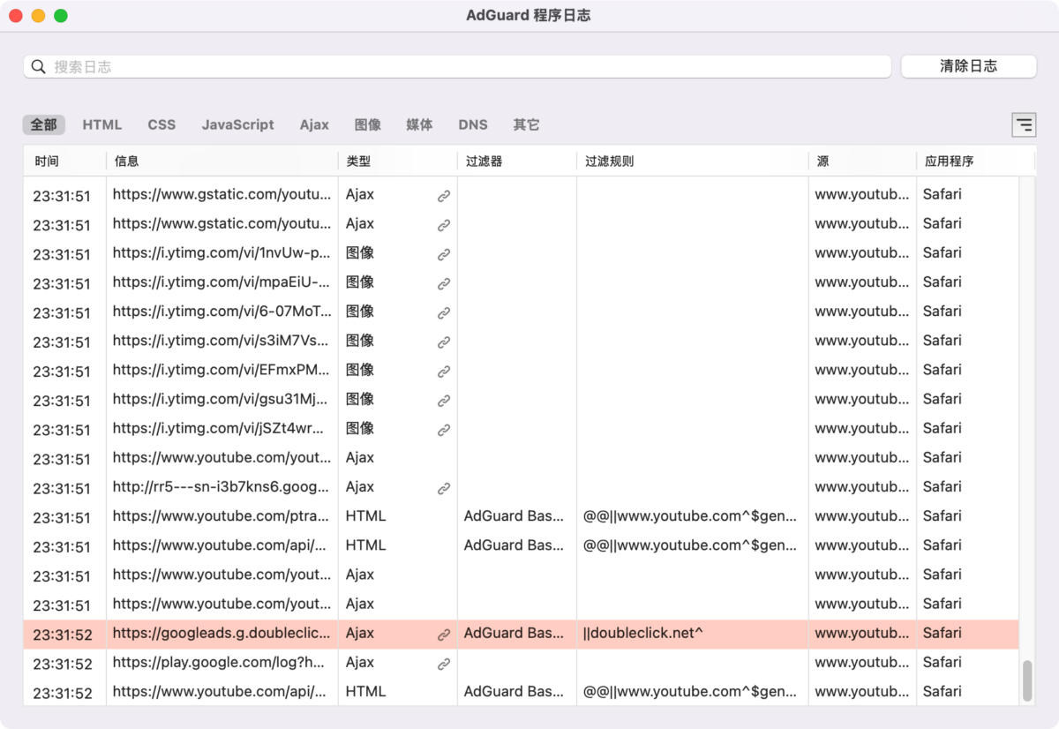Select the https://i.ytimg.com/vi/jSZt4wr... entry
This screenshot has width=1059, height=729.
(x=522, y=428)
